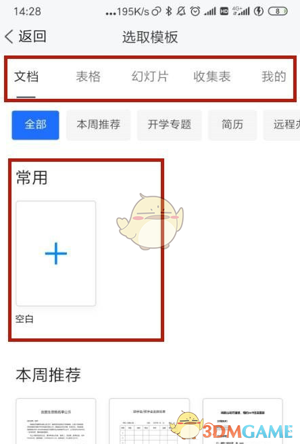Viewport: 300px width, 444px height.
Task: Tap the HD indicator icon
Action: pos(224,12)
